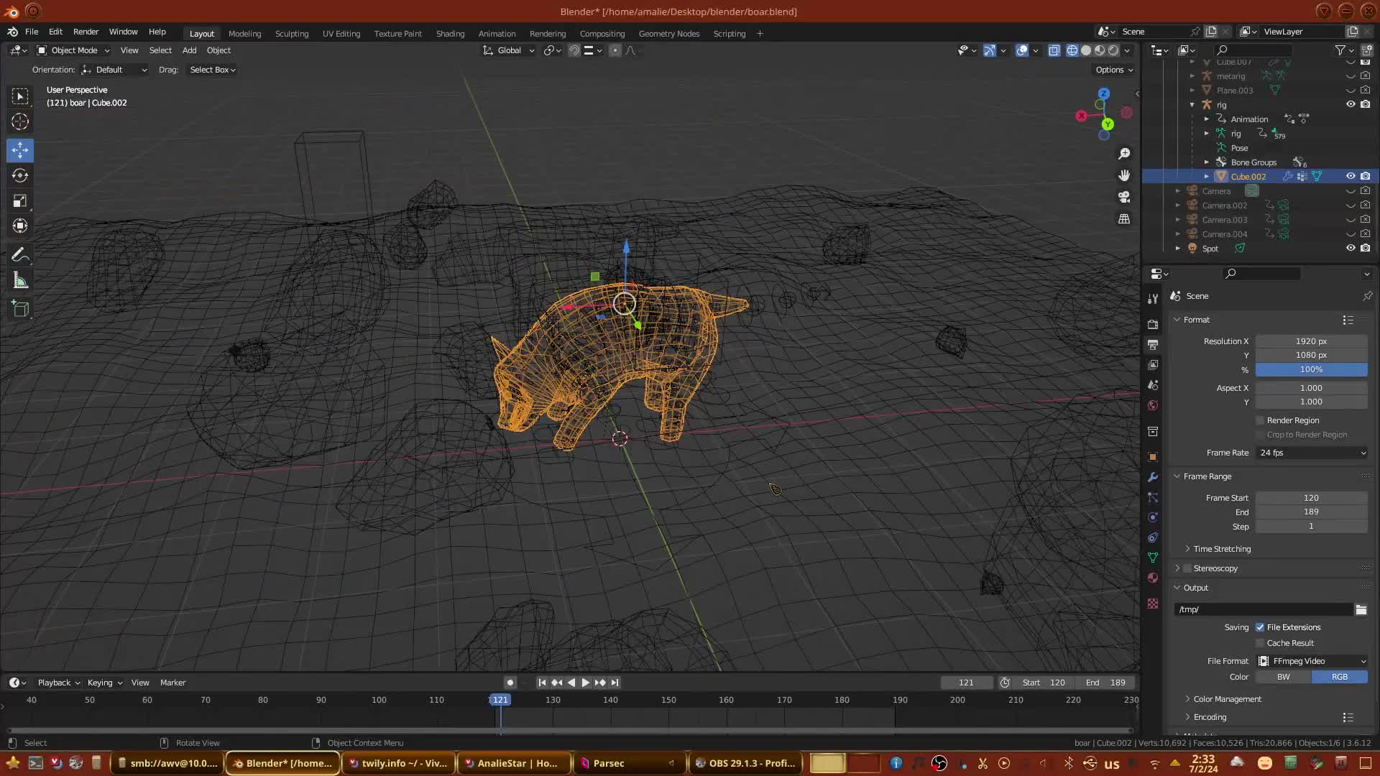
Task: Select the Annotate pencil tool
Action: pos(20,255)
